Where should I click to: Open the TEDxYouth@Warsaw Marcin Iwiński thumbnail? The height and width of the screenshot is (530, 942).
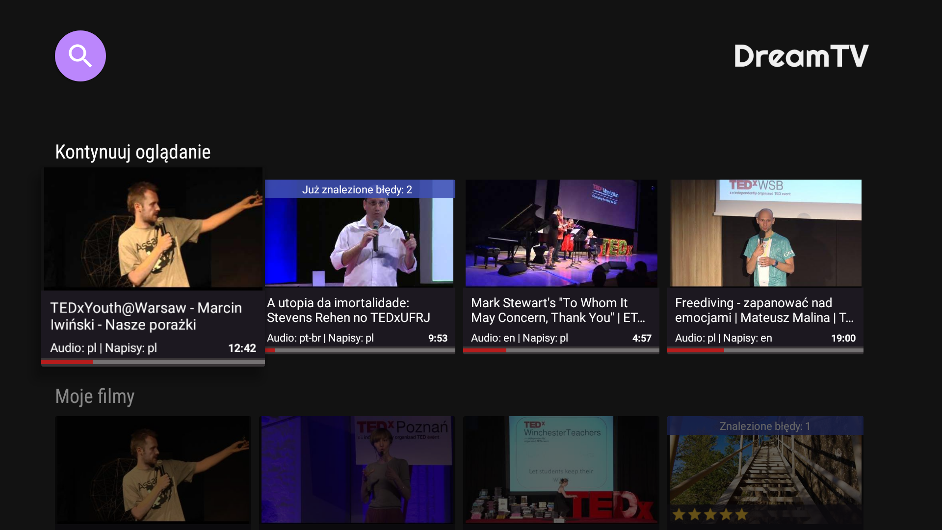pyautogui.click(x=153, y=229)
